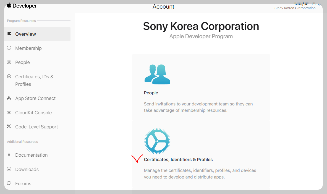Open Code-Level Support

(x=36, y=127)
